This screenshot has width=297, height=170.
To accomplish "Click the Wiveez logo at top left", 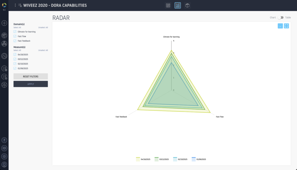I will pos(4,5).
